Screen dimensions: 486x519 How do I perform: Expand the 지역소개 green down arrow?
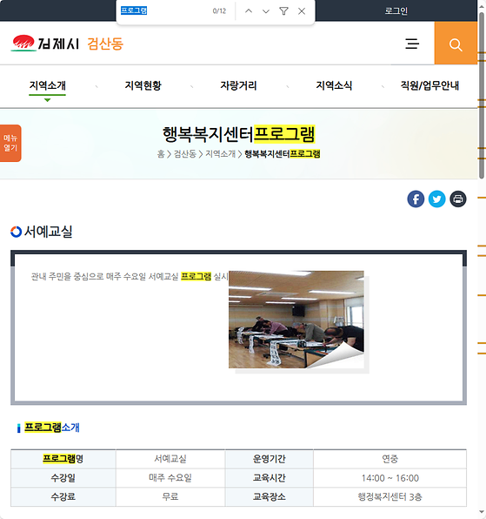(48, 100)
